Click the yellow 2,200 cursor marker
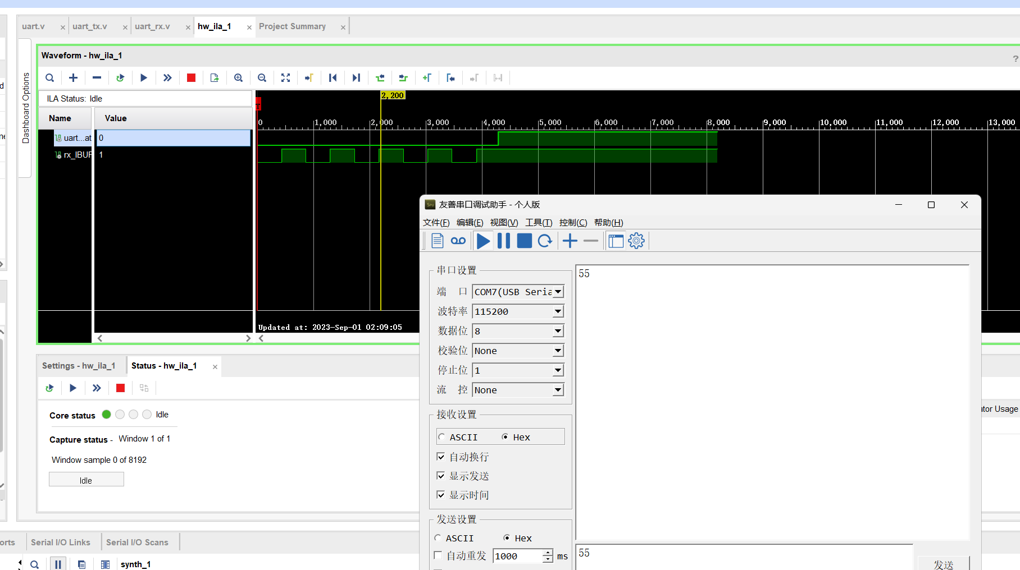The image size is (1020, 570). coord(393,95)
